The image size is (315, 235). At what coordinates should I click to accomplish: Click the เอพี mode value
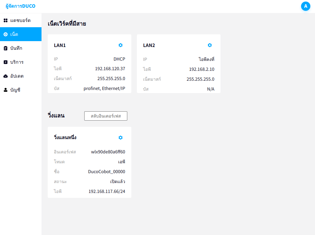coord(121,162)
